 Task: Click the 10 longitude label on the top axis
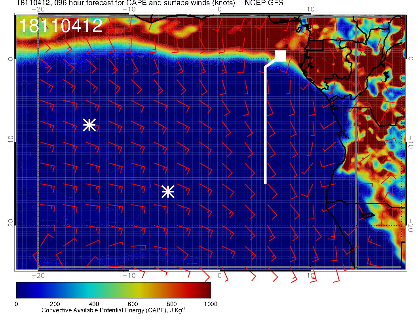[311, 9]
